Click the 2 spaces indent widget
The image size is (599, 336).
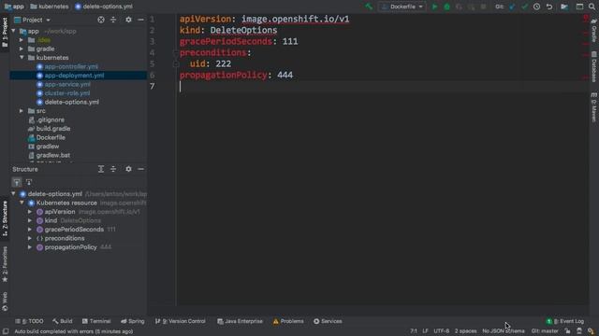point(465,331)
